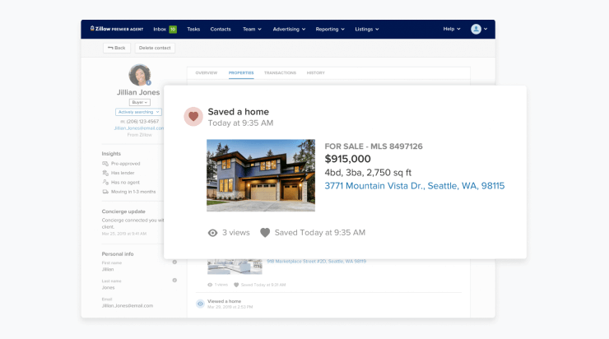The height and width of the screenshot is (339, 609).
Task: Click info icon next to First name
Action: click(174, 262)
